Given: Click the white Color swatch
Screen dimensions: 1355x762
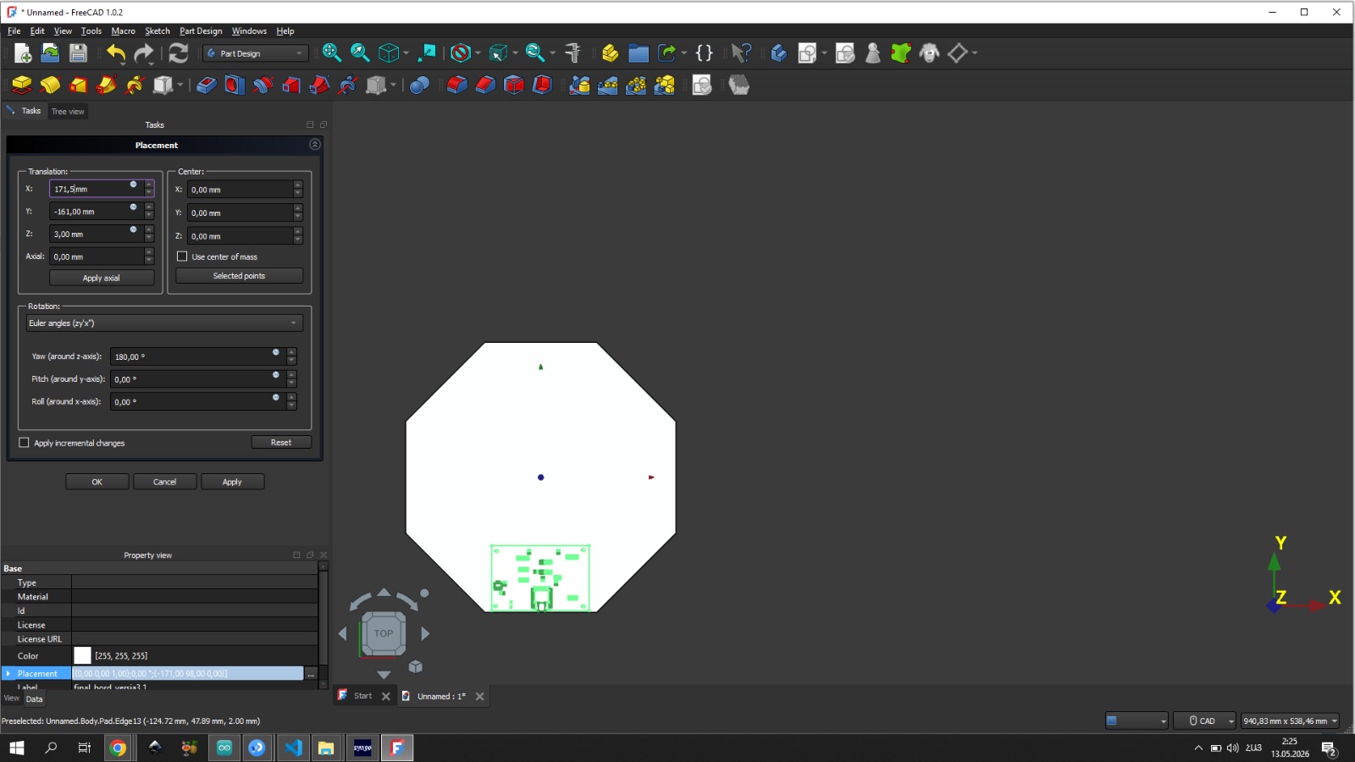Looking at the screenshot, I should pos(82,655).
